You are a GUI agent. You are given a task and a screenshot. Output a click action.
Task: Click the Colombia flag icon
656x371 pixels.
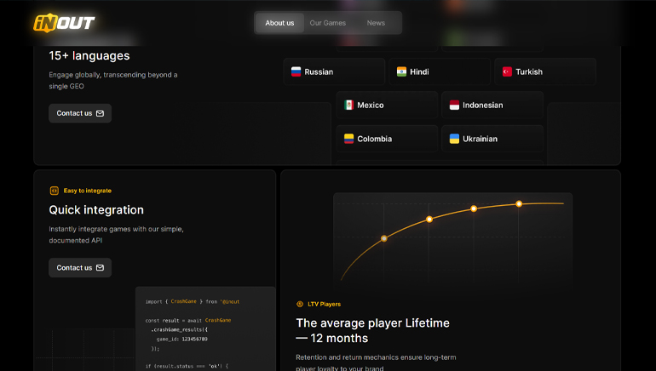[x=348, y=139]
